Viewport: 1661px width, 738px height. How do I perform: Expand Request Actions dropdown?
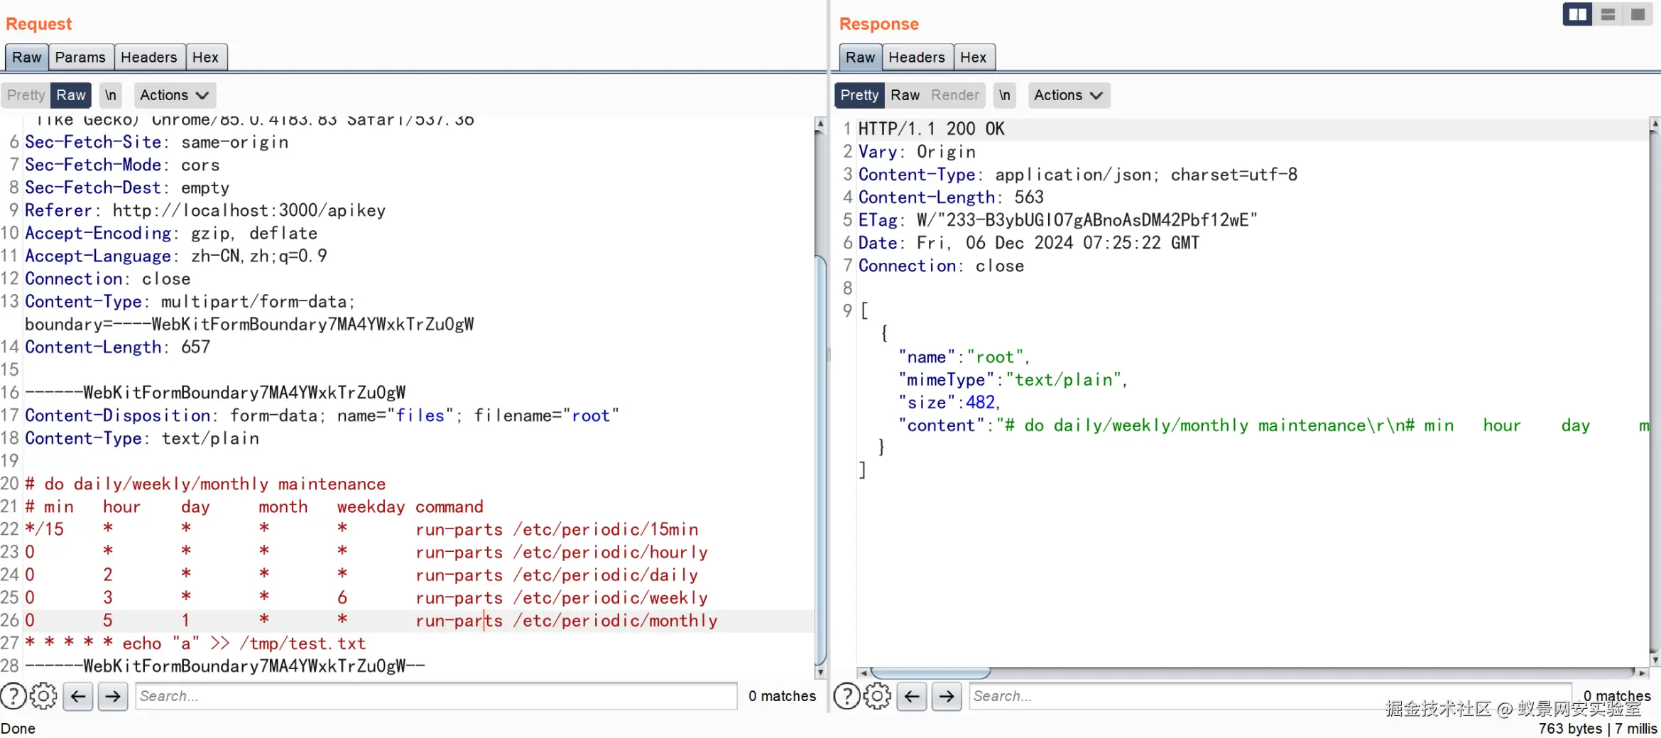[x=173, y=95]
